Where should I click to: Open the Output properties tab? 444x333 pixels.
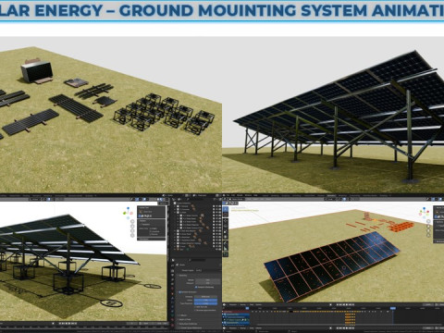(172, 275)
